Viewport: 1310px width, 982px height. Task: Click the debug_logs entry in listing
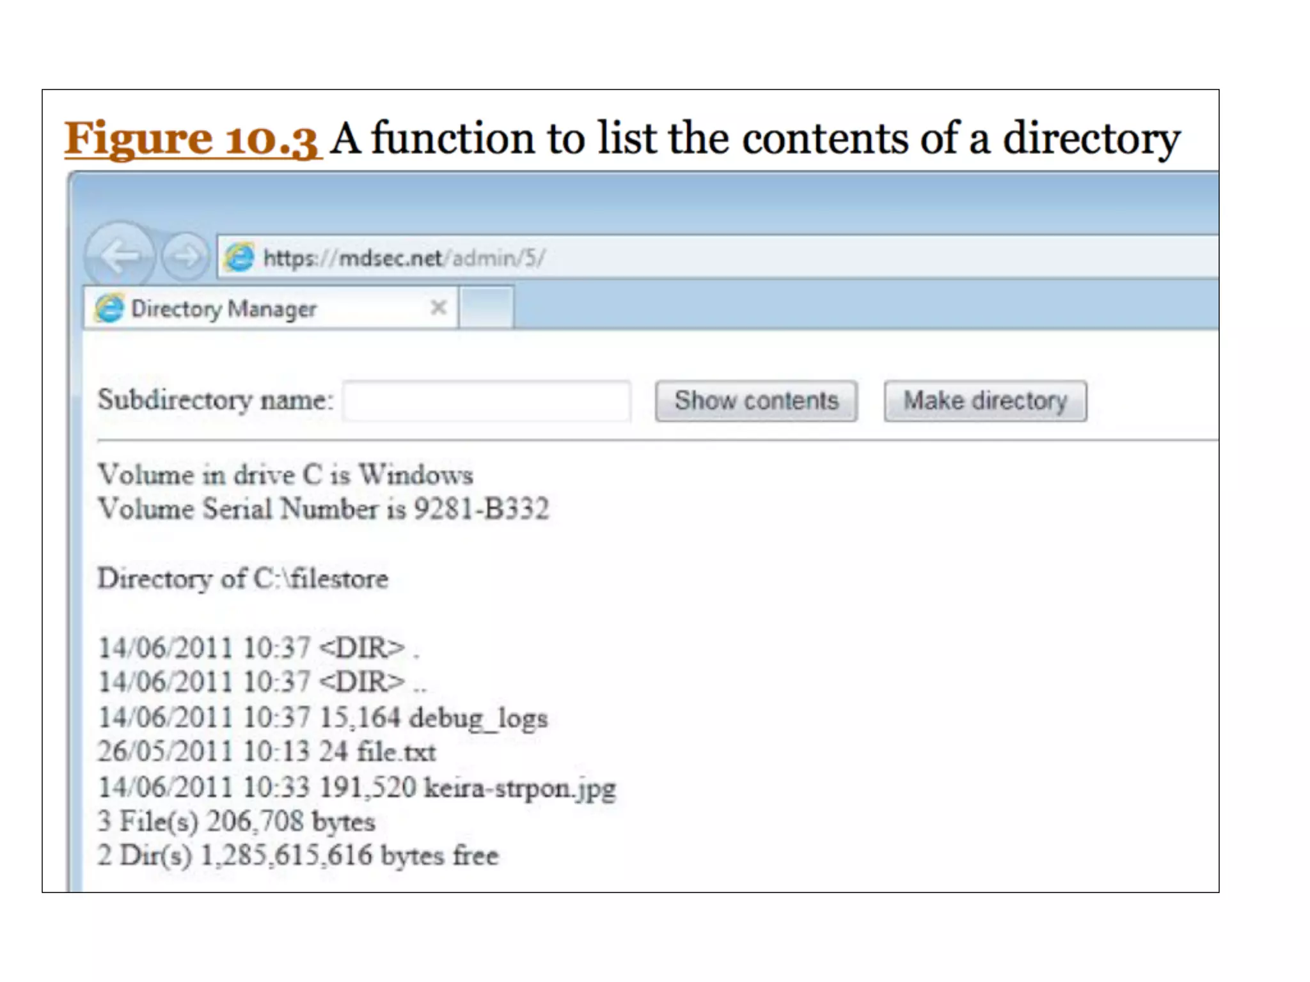pyautogui.click(x=478, y=718)
